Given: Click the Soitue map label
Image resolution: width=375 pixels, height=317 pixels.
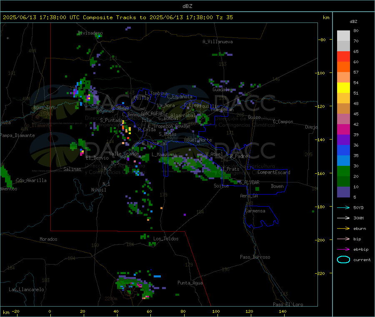Looking at the screenshot, I should click(221, 186).
